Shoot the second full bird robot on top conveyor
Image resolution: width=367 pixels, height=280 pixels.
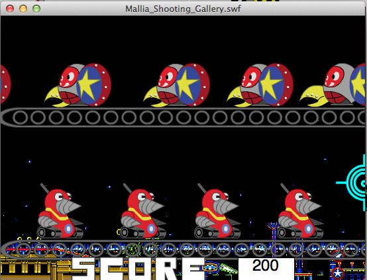point(176,85)
